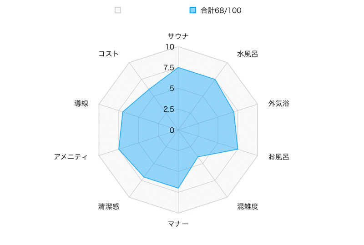The image size is (364, 245).
Task: Click the 導線 axis label
Action: click(x=81, y=104)
